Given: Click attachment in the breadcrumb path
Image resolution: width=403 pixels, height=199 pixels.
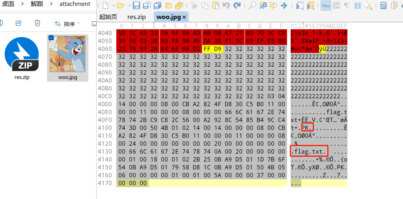Looking at the screenshot, I should click(75, 4).
